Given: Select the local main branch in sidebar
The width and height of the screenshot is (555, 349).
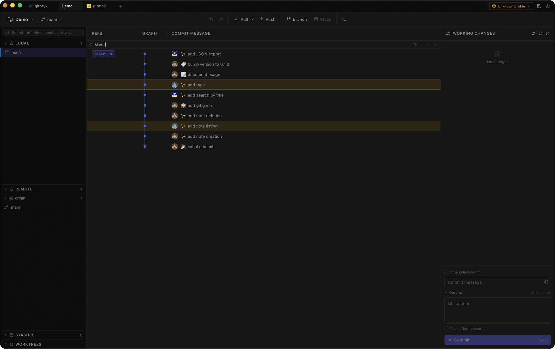Looking at the screenshot, I should click(43, 52).
